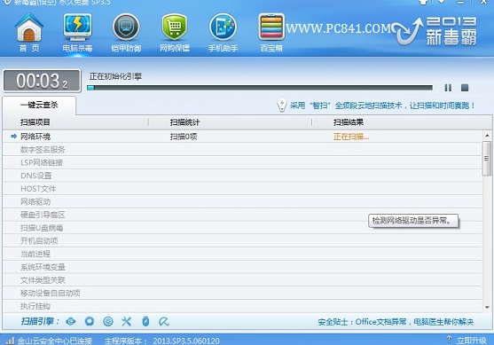Select the 扫描U盘病毒 row

(x=242, y=228)
